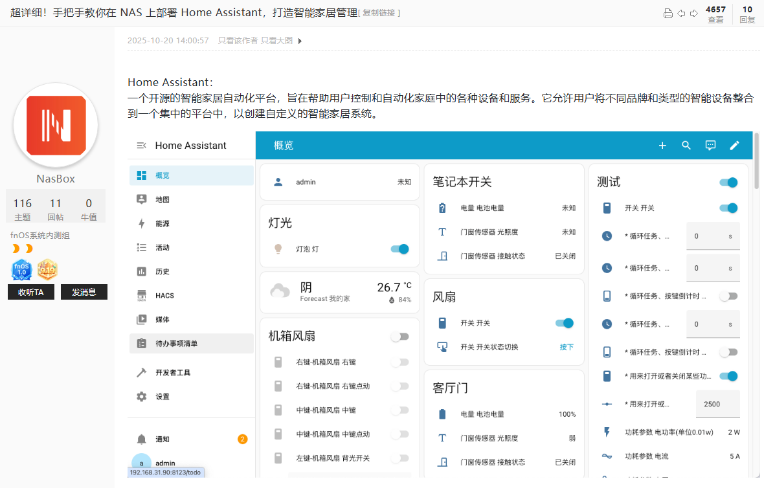Toggle the 机箱风扇 group switch
The height and width of the screenshot is (488, 764).
pos(400,337)
